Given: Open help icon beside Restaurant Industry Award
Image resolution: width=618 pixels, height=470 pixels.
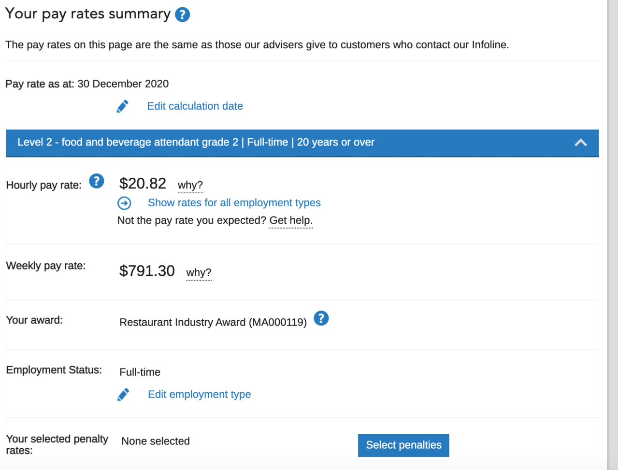Looking at the screenshot, I should tap(321, 318).
